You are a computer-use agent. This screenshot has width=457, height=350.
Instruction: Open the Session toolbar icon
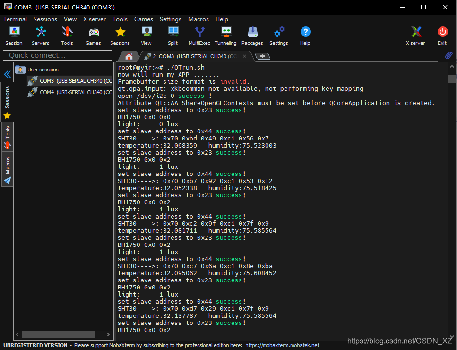[x=14, y=36]
